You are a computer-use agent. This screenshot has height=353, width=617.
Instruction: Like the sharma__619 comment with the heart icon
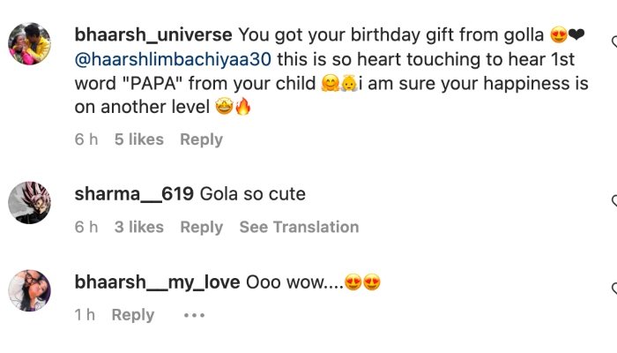pos(613,201)
